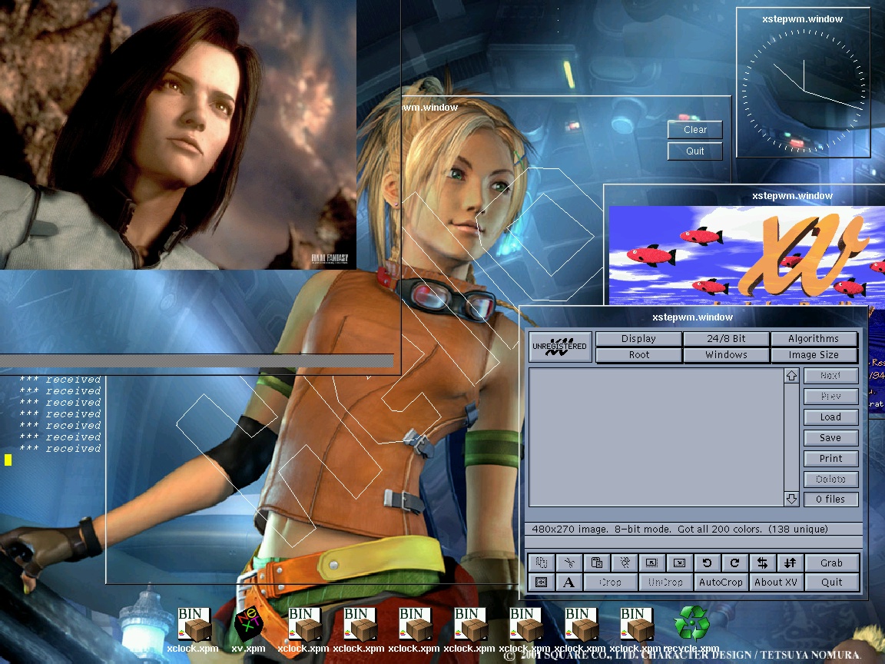Click the green recycle desktop icon
This screenshot has height=664, width=885.
click(x=691, y=623)
